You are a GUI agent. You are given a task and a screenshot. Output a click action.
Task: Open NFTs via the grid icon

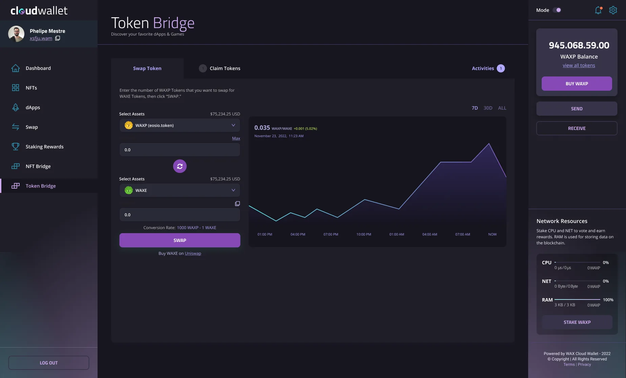(16, 88)
